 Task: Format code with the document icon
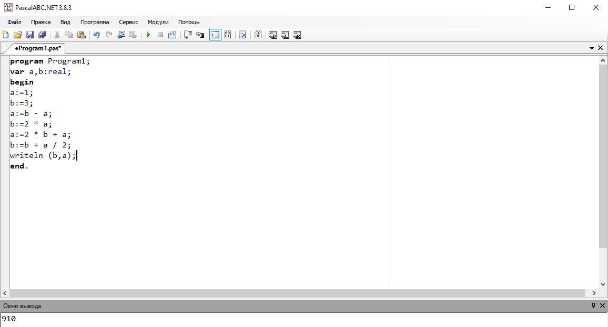(243, 35)
